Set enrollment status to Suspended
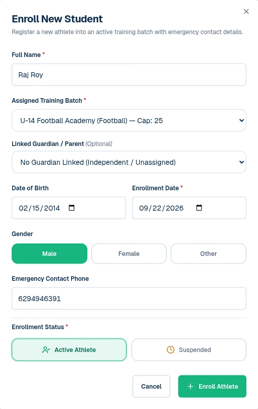Viewport: 258px width, 409px height. (189, 350)
